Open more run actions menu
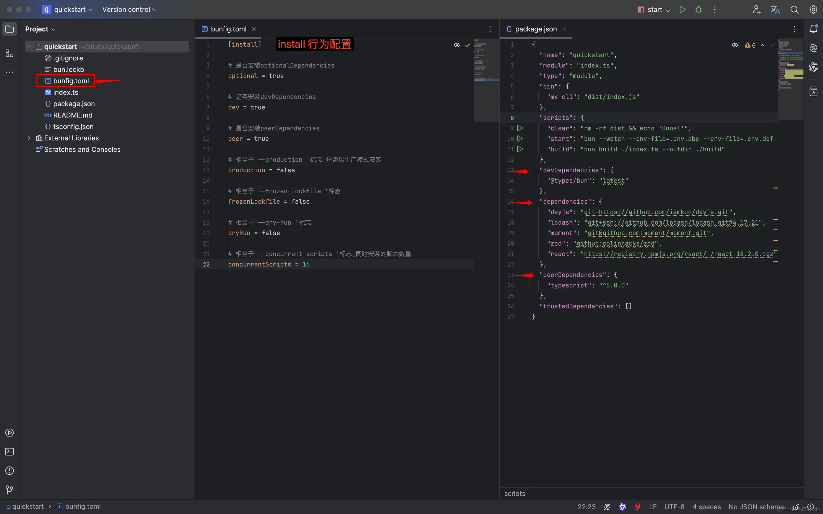This screenshot has width=823, height=514. click(x=715, y=10)
